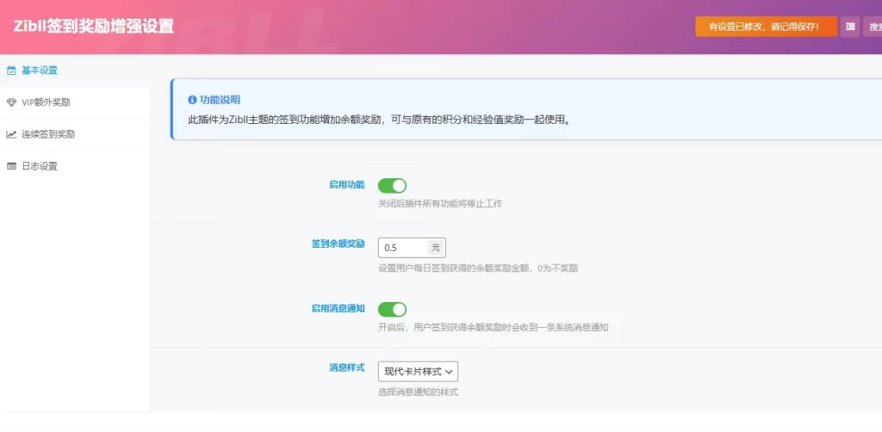Disable the 启用功能 switch
This screenshot has width=882, height=432.
click(x=392, y=185)
